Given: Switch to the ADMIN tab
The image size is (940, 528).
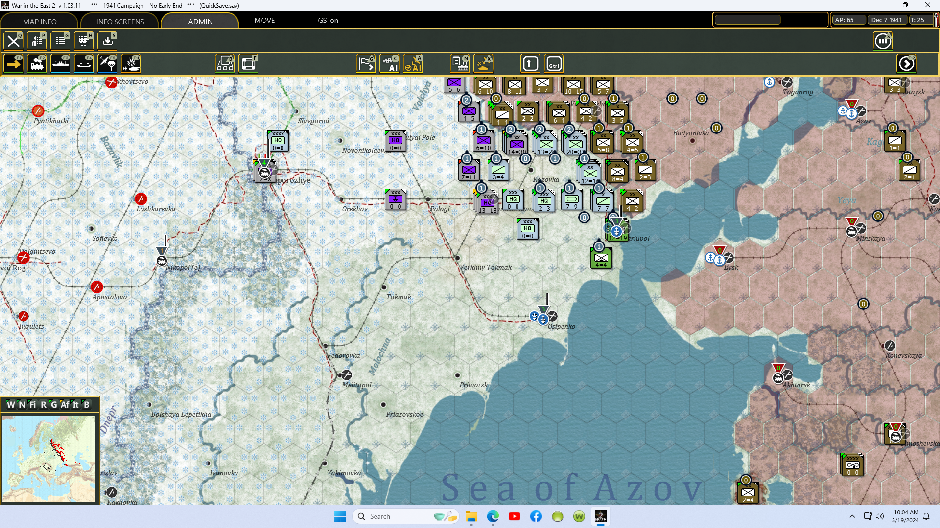Looking at the screenshot, I should click(200, 22).
